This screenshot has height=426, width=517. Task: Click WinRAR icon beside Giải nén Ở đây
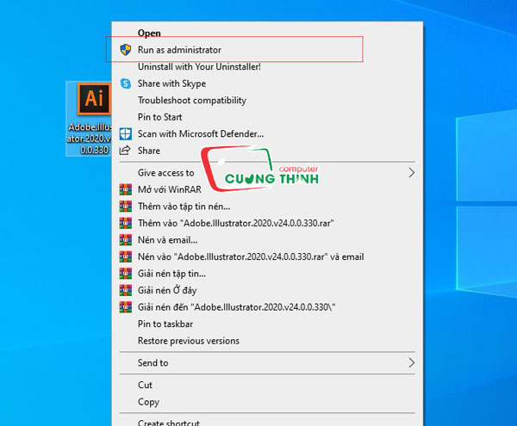tap(125, 290)
